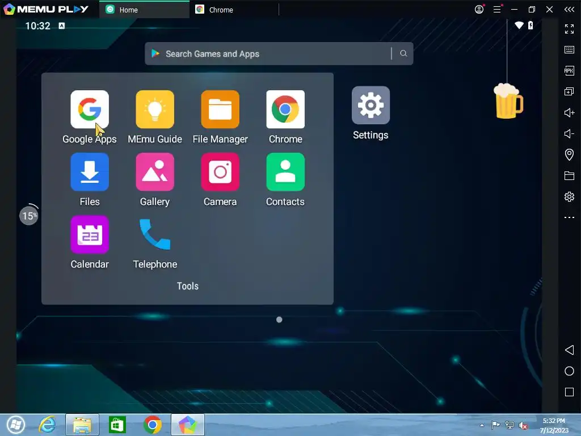Collapse the sidebar with triple chevron
This screenshot has height=436, width=581.
tap(569, 9)
